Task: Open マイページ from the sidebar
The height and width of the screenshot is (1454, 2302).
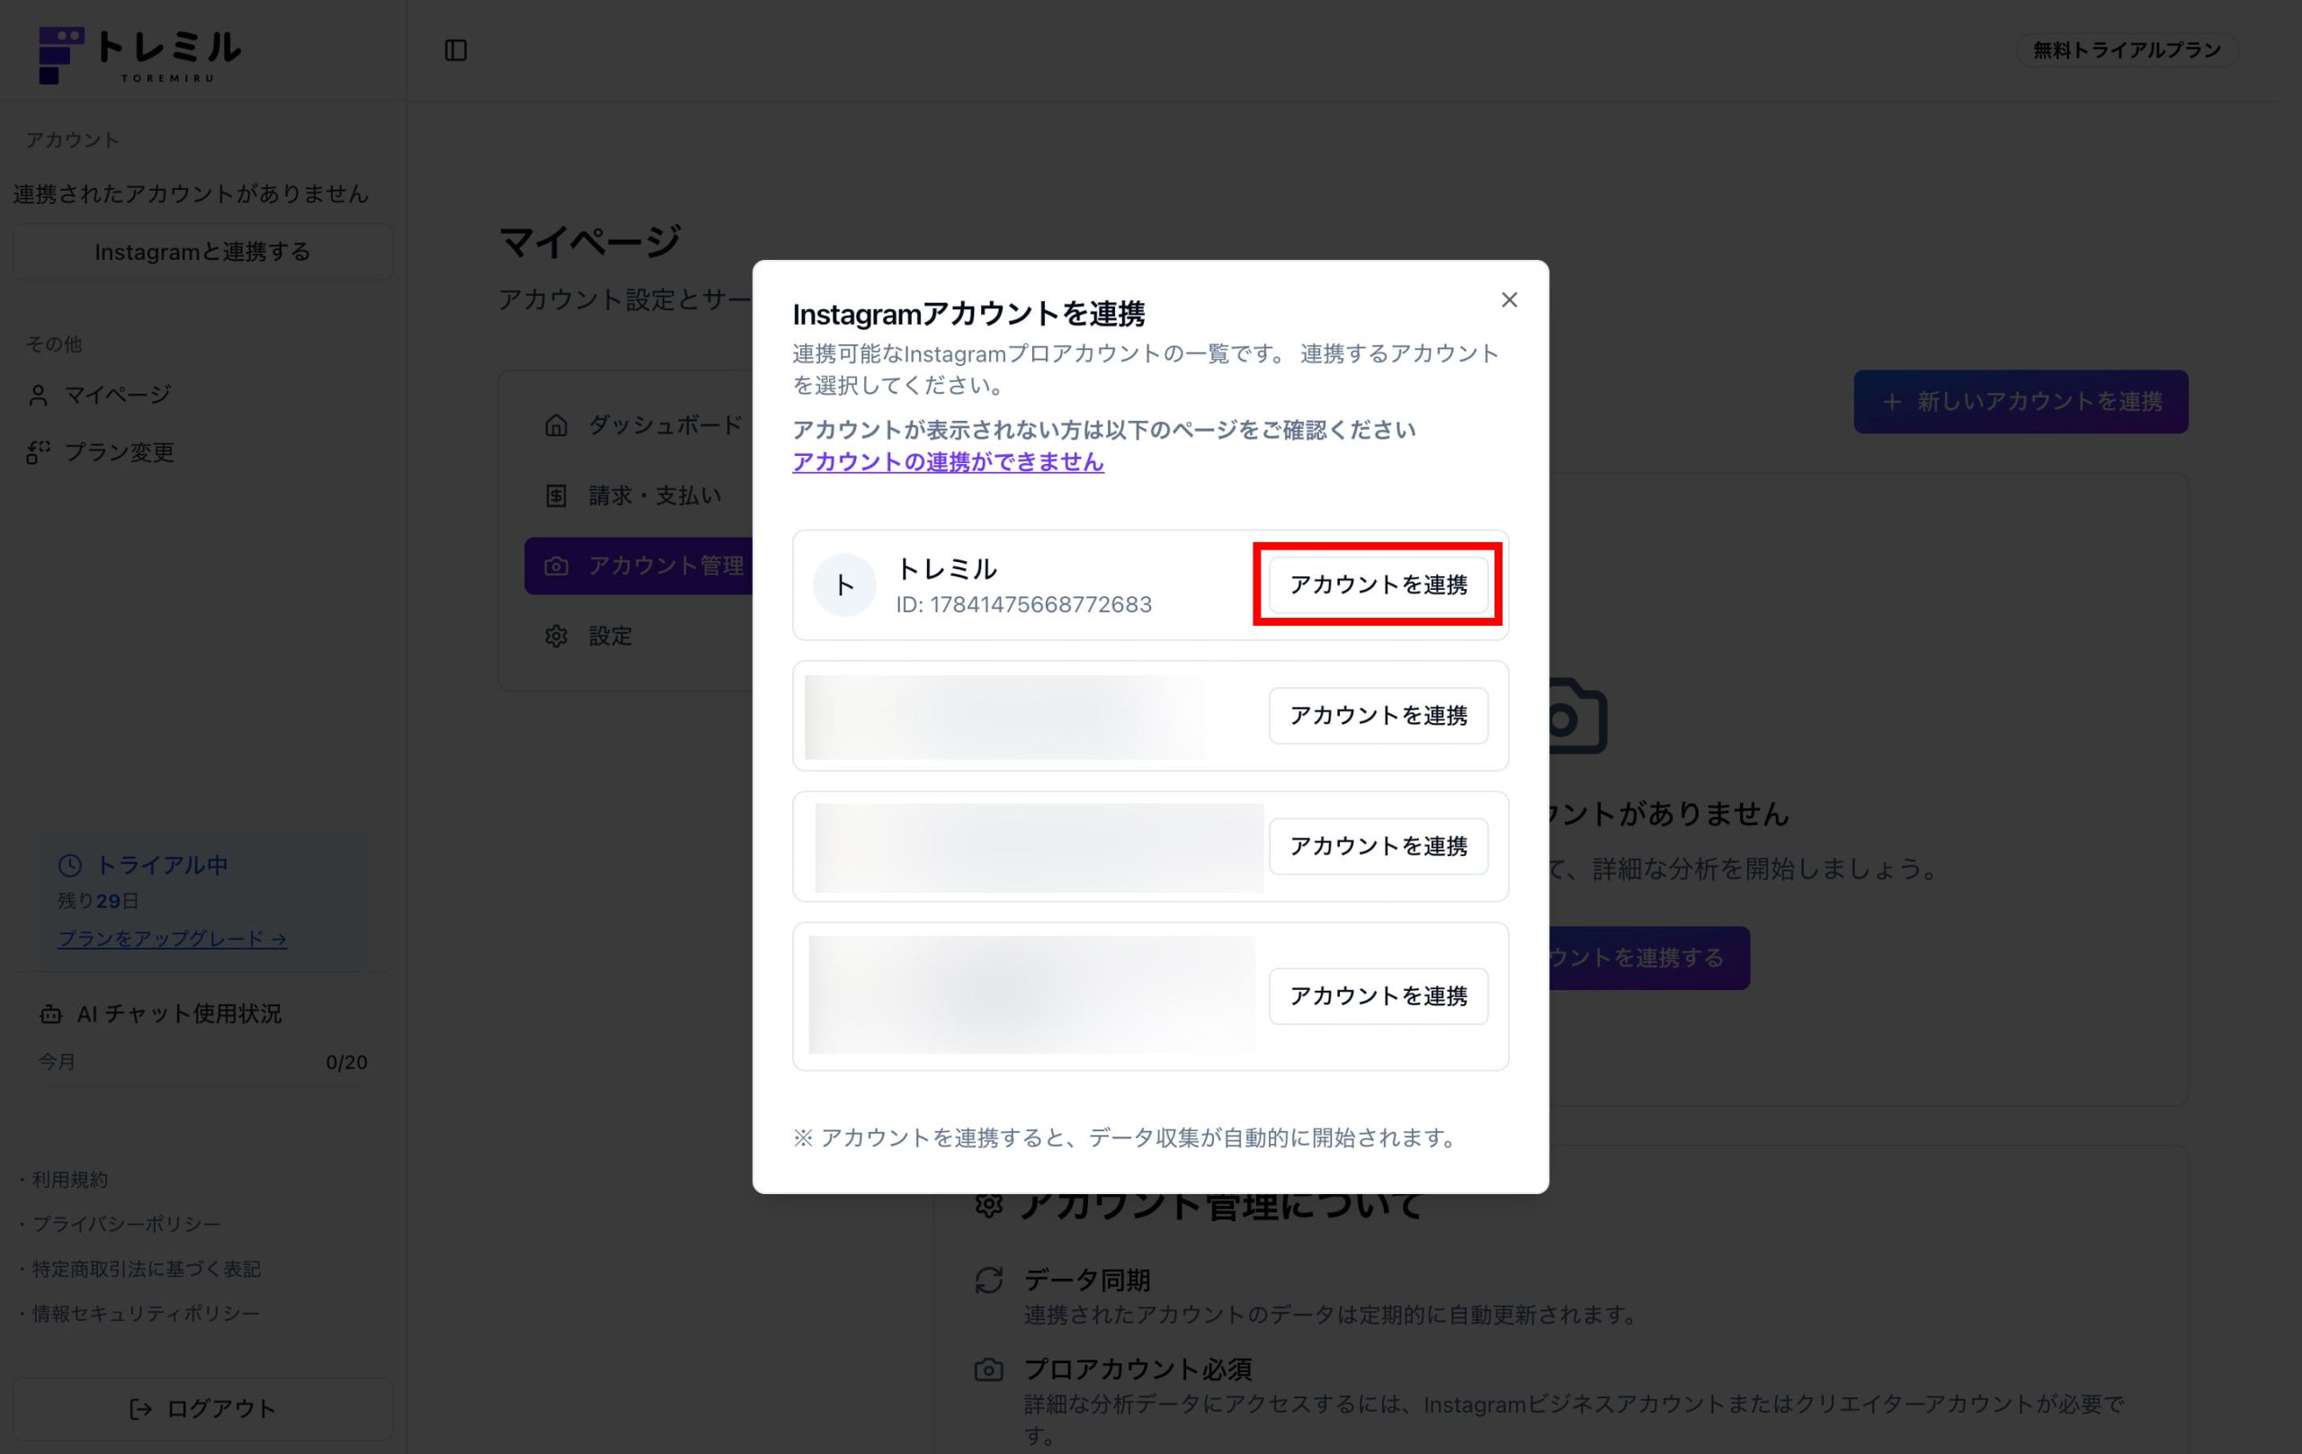Action: pyautogui.click(x=117, y=395)
